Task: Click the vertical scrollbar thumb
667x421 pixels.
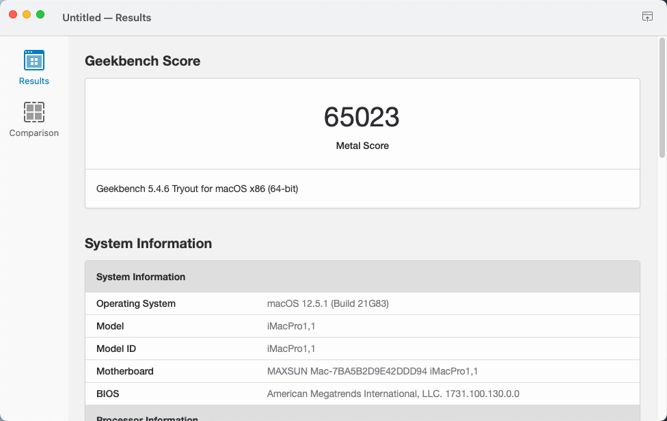Action: coord(662,98)
